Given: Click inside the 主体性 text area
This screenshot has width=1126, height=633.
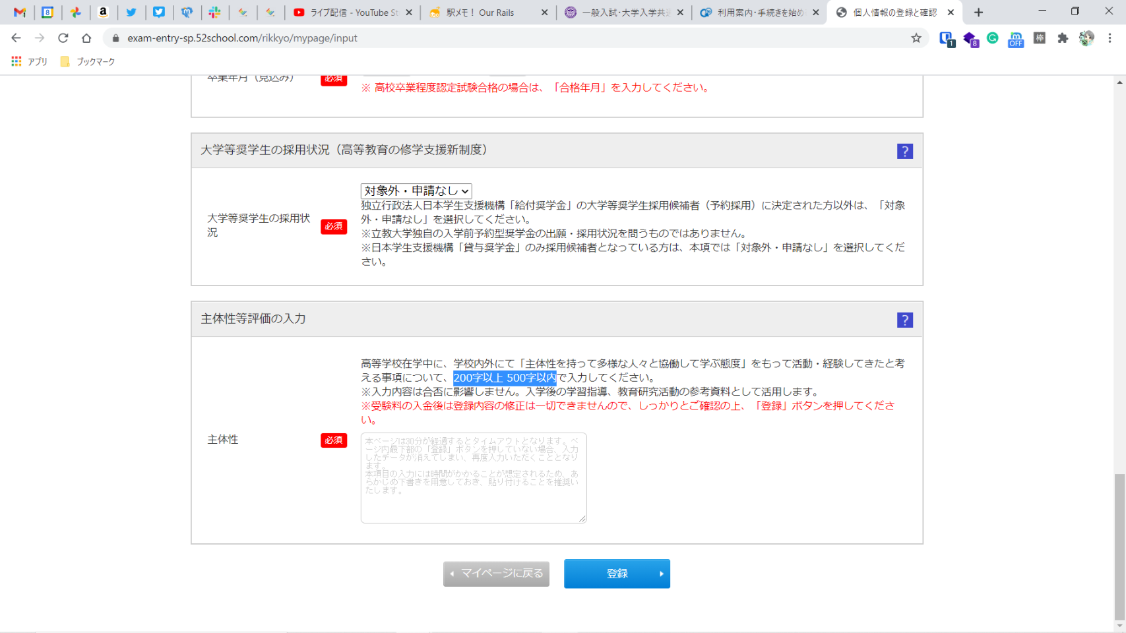Looking at the screenshot, I should [473, 478].
